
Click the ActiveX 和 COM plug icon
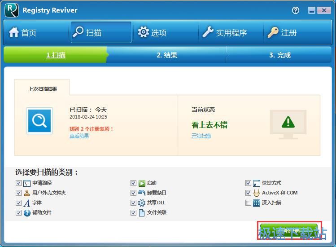coord(257,193)
